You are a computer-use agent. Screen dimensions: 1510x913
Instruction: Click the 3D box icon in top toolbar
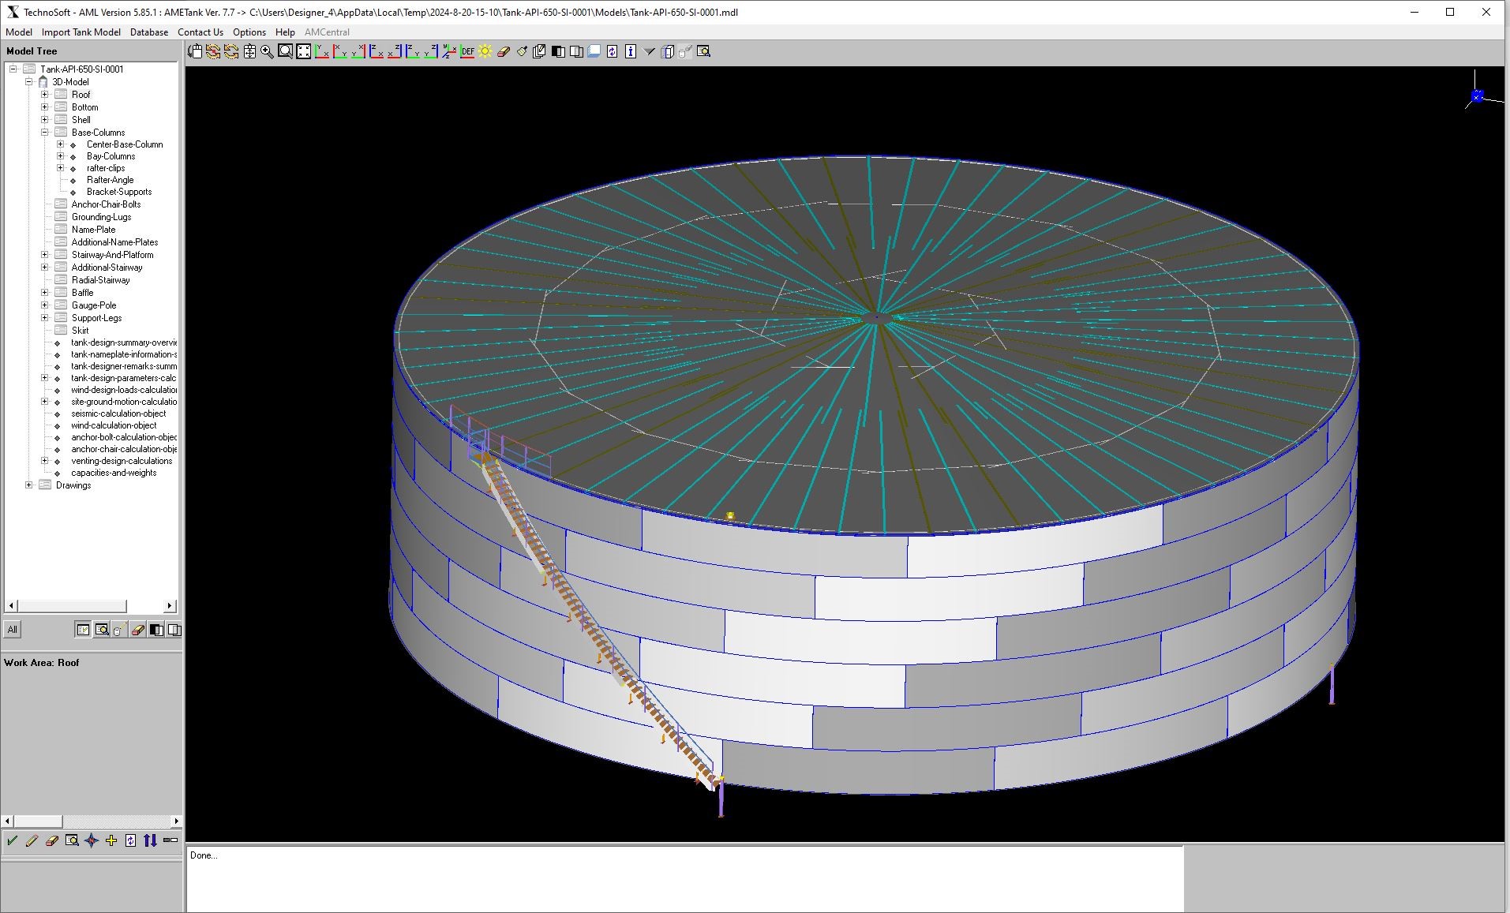(x=667, y=51)
